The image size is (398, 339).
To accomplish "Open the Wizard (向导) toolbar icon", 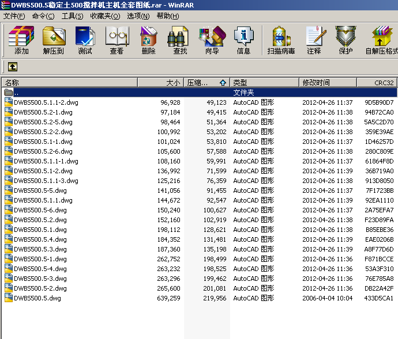I will [x=212, y=40].
